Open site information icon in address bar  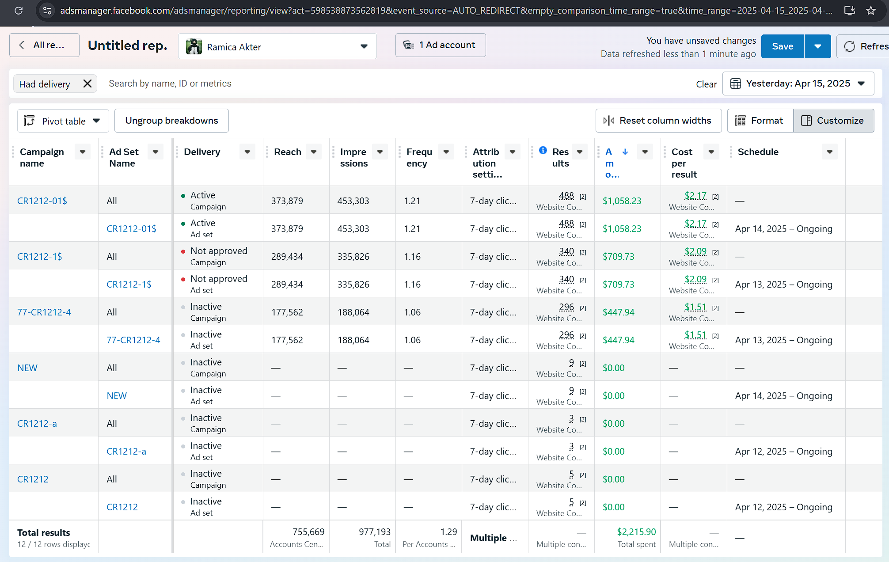(47, 10)
